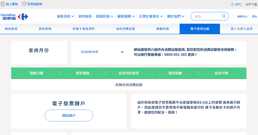Screen dimensions: 258x135
Task: Click the 開始歸戶 button
Action: click(69, 115)
